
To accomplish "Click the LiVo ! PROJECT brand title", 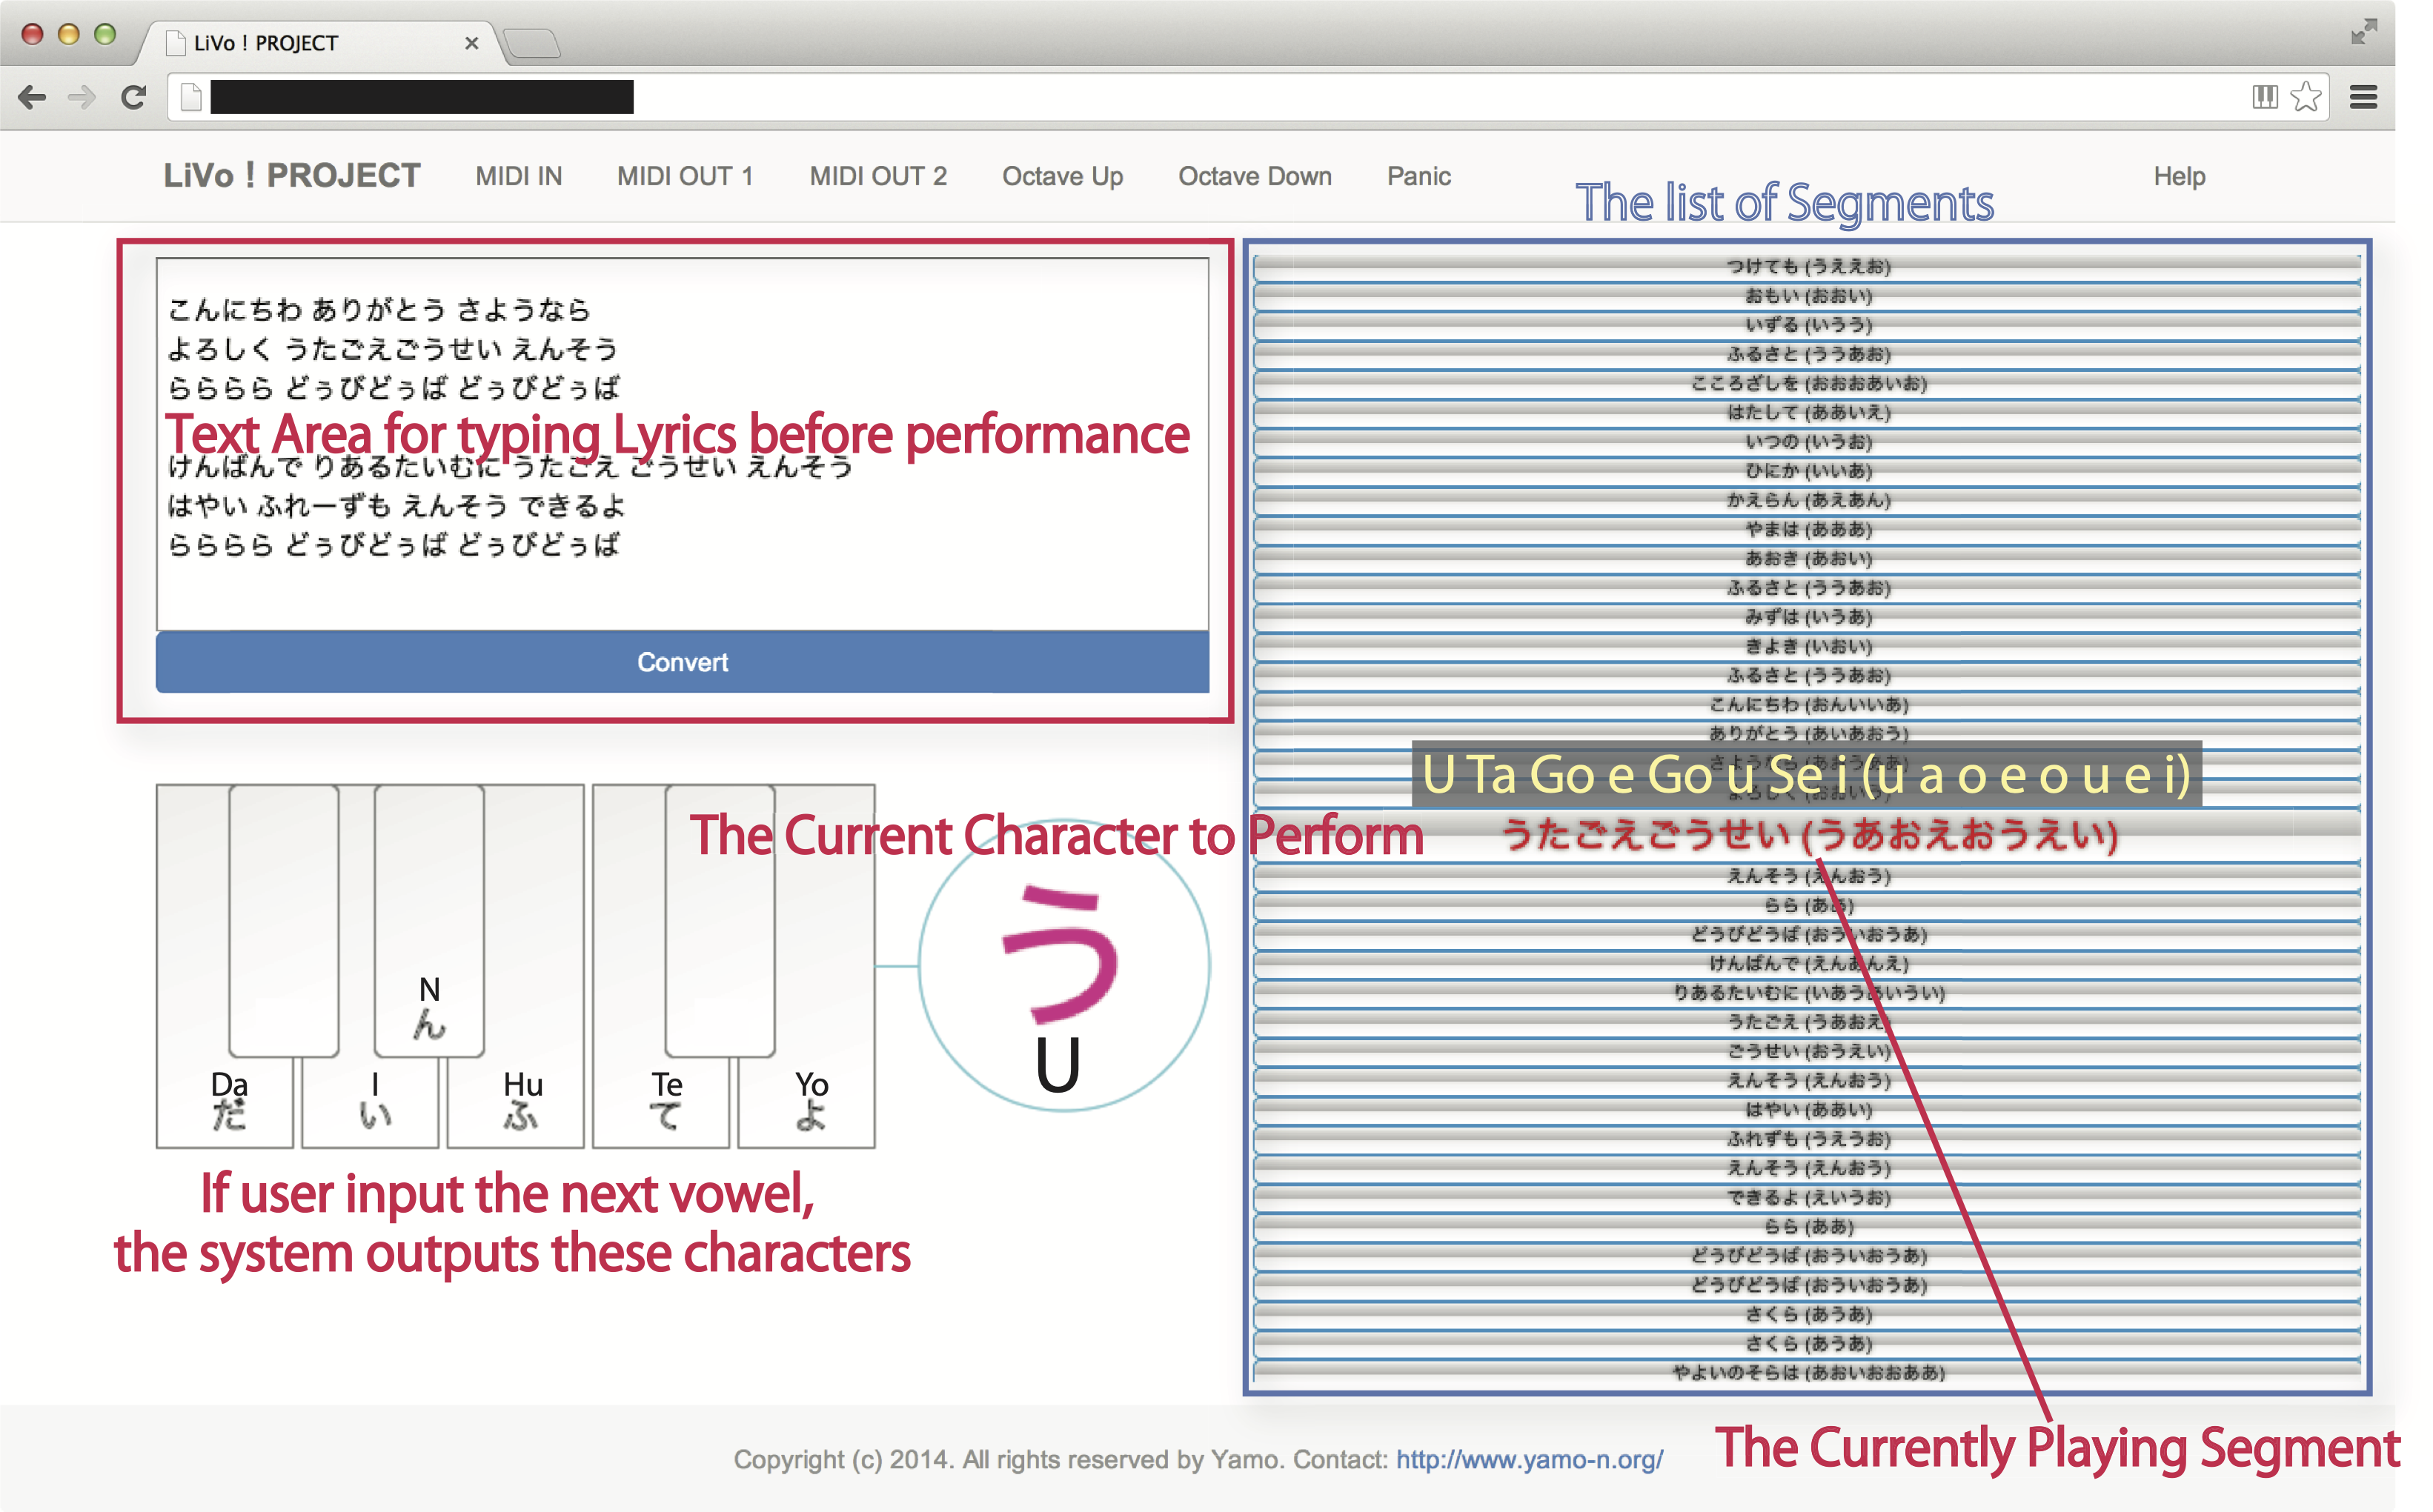I will pos(292,176).
